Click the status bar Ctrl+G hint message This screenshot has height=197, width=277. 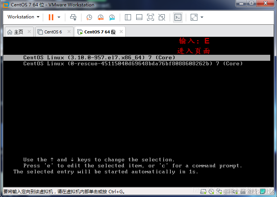tap(64, 192)
